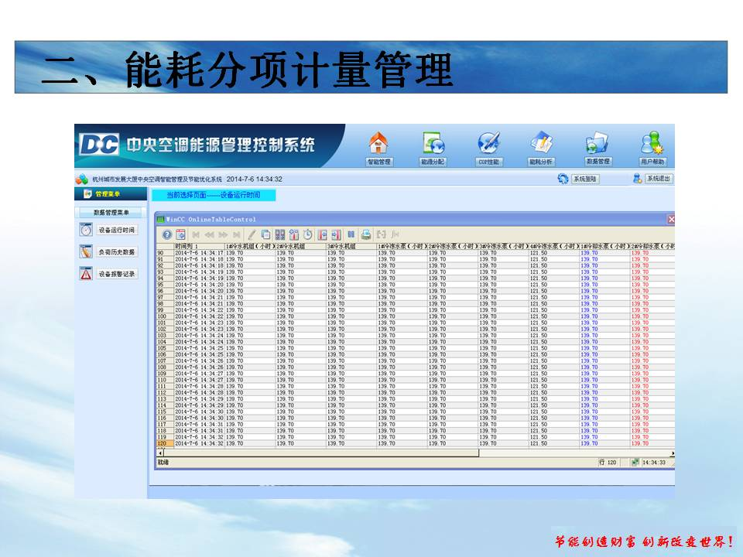Open the COP性能 module
This screenshot has width=743, height=557.
tap(488, 148)
